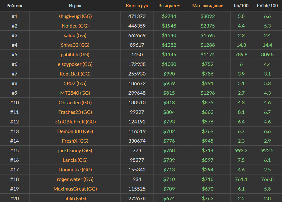This screenshot has width=282, height=202.
Task: Open liblib (GG) player profile
Action: pos(75,198)
